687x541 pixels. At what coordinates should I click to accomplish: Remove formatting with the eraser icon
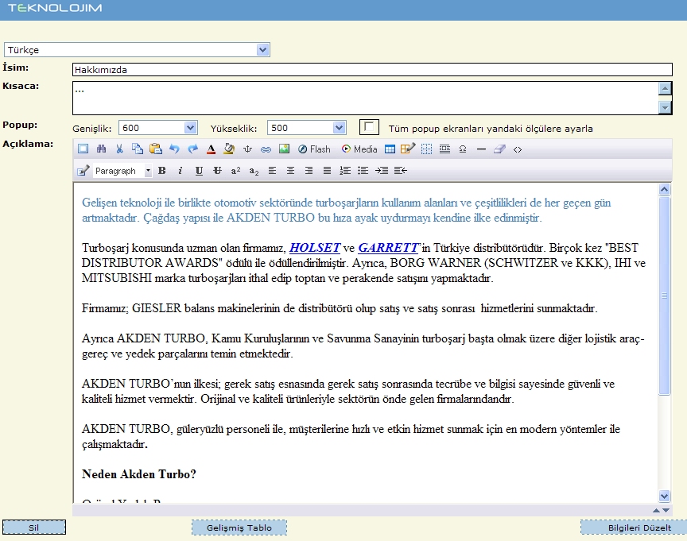point(499,149)
